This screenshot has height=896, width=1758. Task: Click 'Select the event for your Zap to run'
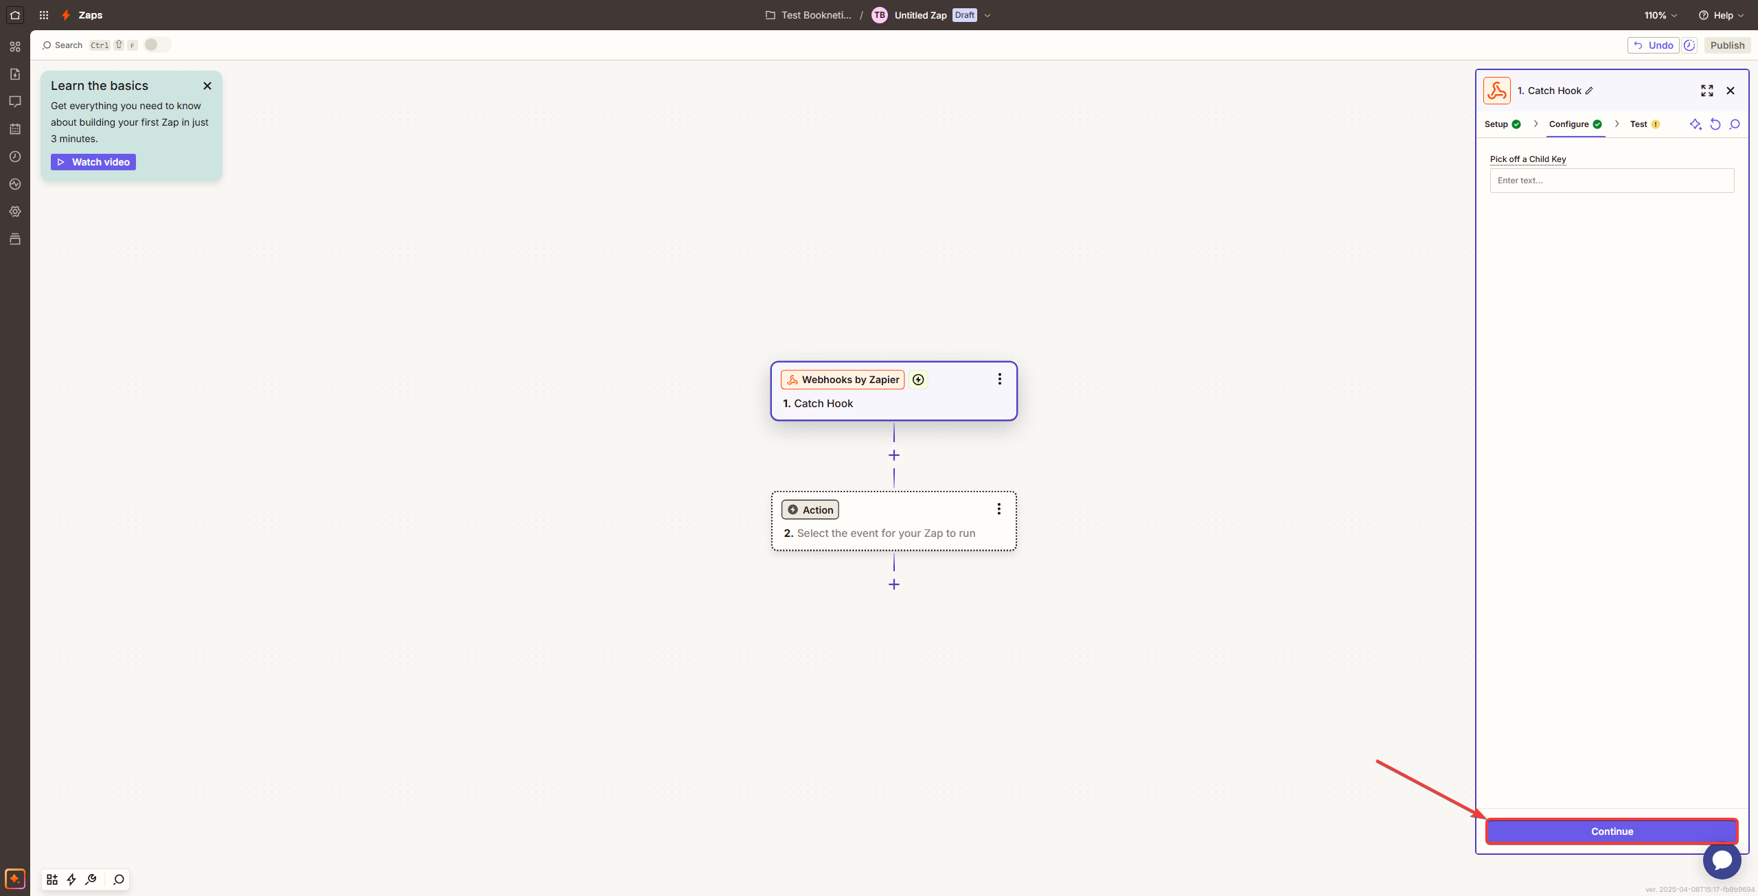tap(886, 533)
